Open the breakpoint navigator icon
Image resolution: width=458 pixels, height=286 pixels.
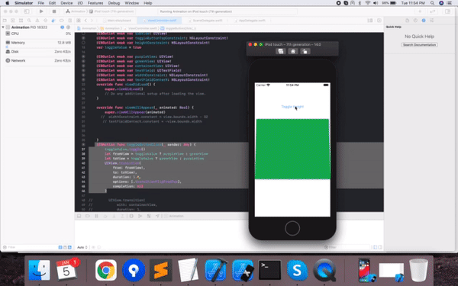61,21
